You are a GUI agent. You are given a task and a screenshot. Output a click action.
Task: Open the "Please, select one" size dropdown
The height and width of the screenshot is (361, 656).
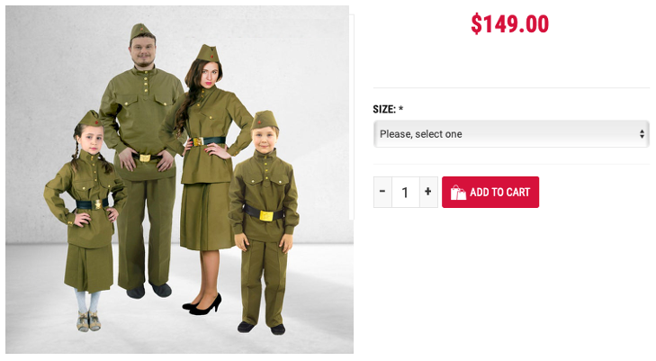[511, 134]
